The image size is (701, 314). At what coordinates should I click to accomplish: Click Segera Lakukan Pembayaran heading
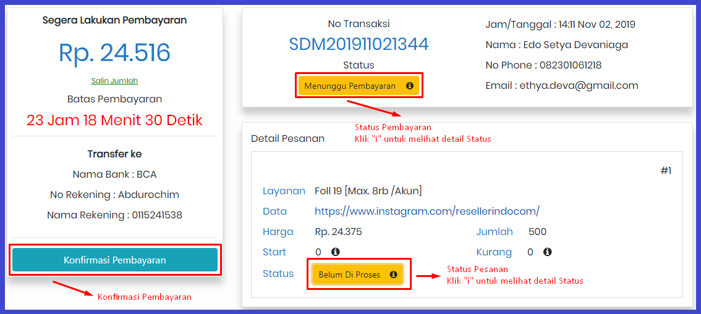click(x=114, y=20)
